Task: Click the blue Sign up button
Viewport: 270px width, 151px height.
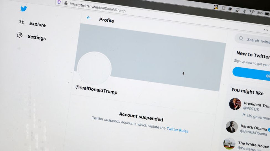Action: pos(251,74)
